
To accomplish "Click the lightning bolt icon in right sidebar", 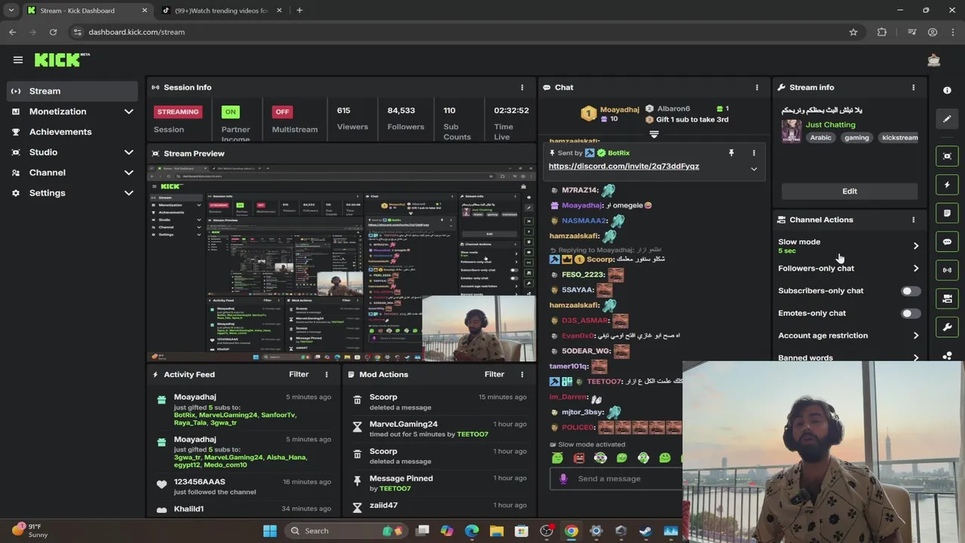I will (x=947, y=185).
